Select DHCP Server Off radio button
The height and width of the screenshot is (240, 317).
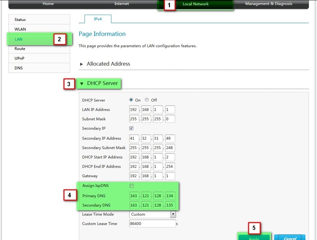tap(147, 100)
